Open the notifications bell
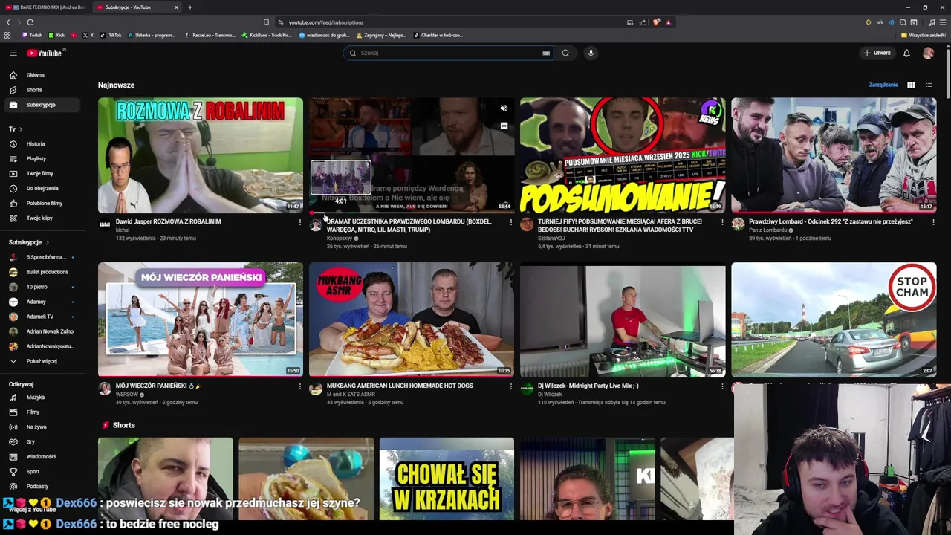 coord(906,53)
